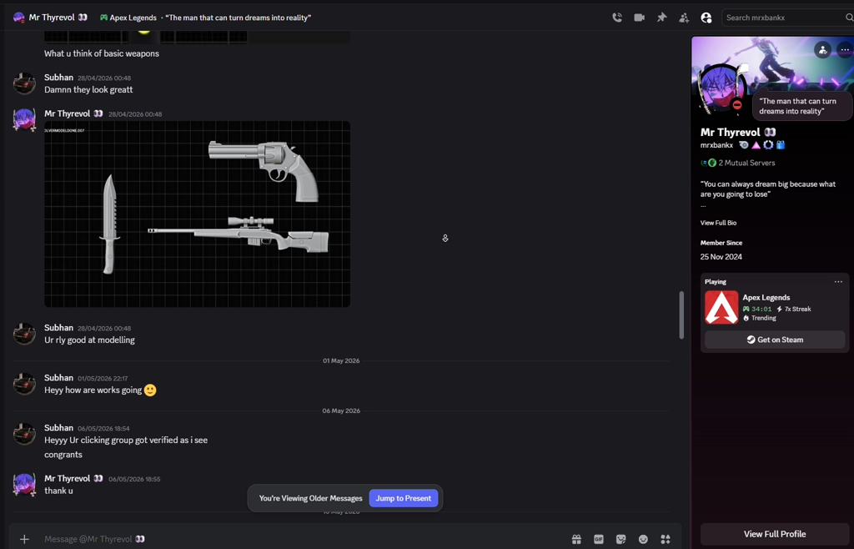Click the Add Friends to DM icon
The width and height of the screenshot is (854, 549).
click(684, 18)
